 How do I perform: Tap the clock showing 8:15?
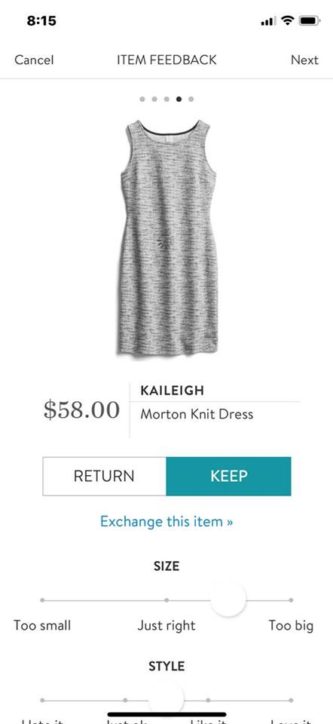[x=41, y=21]
